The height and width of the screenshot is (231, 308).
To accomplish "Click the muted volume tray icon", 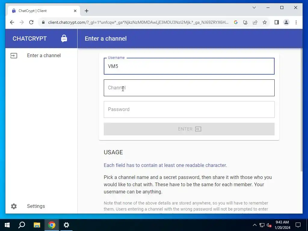I will click(269, 225).
